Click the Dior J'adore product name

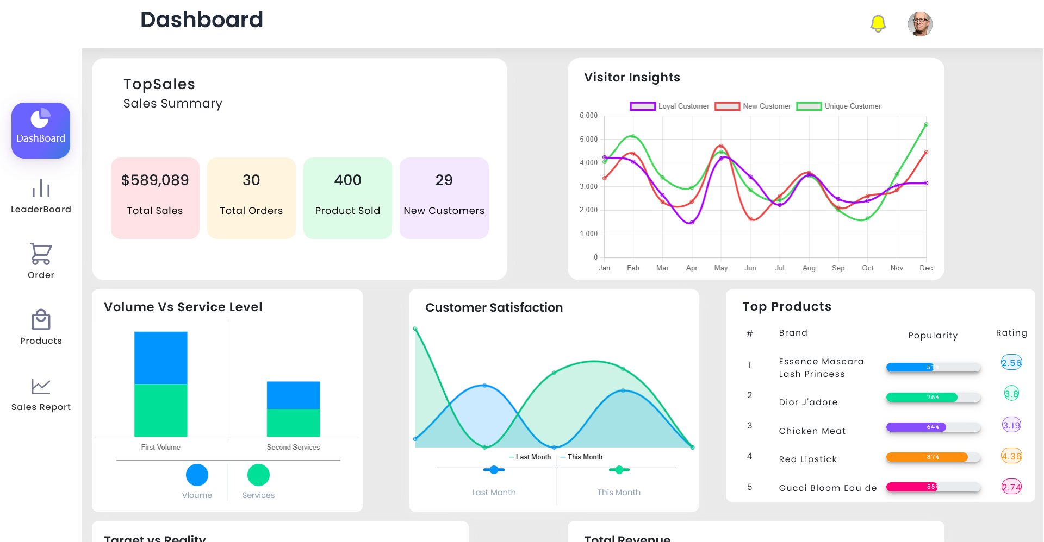tap(808, 402)
